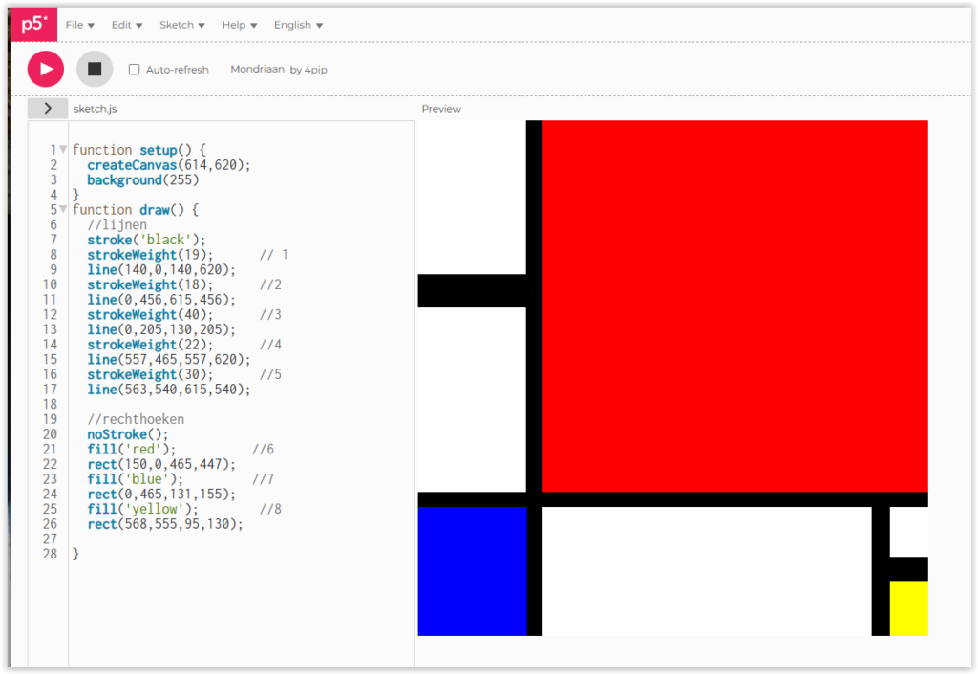Click the Mondriaan sketch name

pos(257,70)
